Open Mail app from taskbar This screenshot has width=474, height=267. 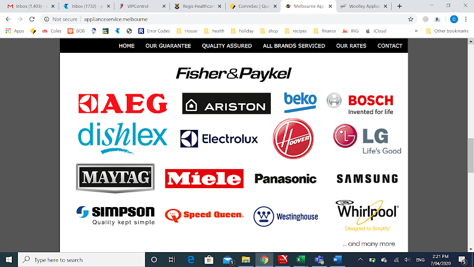pyautogui.click(x=228, y=260)
